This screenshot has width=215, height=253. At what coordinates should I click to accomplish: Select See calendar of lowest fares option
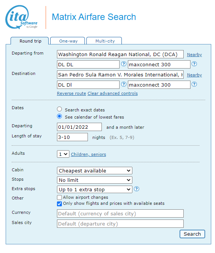coord(59,116)
